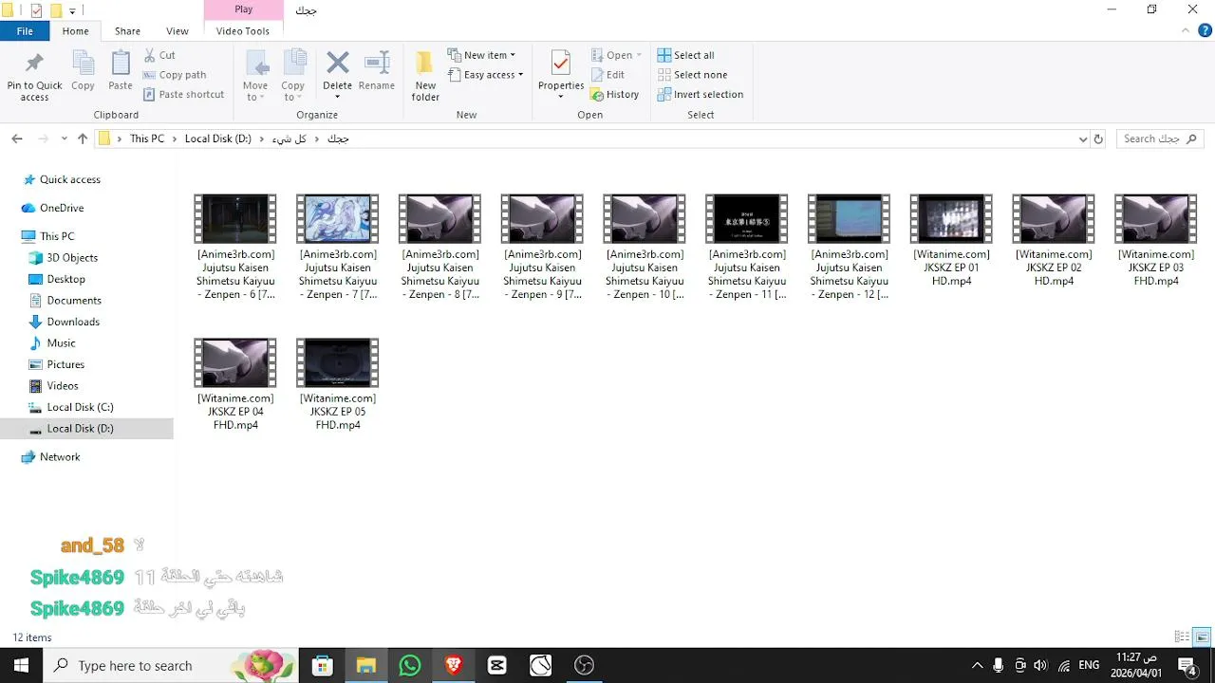The height and width of the screenshot is (683, 1215).
Task: Click the Rename icon
Action: 377,64
